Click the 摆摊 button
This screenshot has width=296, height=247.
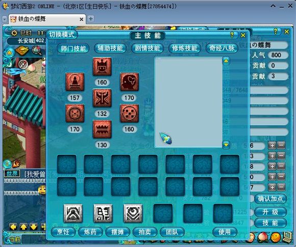117,232
